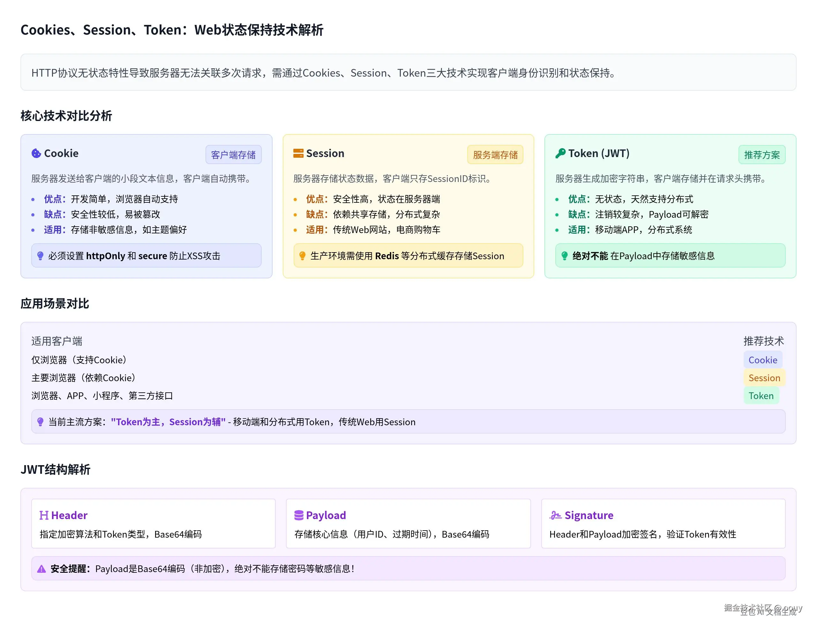Screen dimensions: 817x627
Task: Click the lightbulb icon in httpOnly tip
Action: [x=40, y=256]
